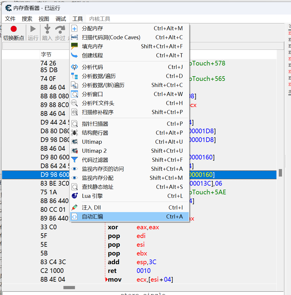Click the Ultimap 2 icon
Screen dimensions: 291x295
point(74,151)
